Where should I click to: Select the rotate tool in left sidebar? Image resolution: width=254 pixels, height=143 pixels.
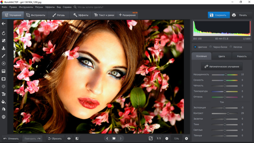point(4,33)
